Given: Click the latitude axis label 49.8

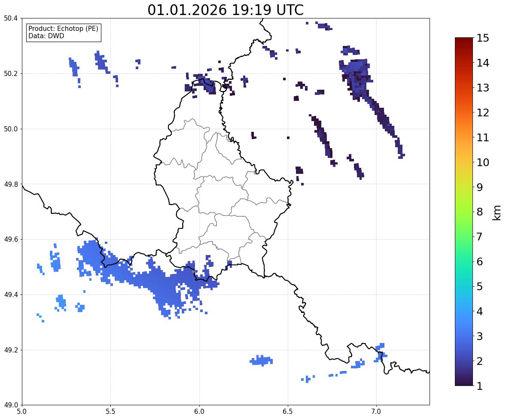Looking at the screenshot, I should point(11,184).
